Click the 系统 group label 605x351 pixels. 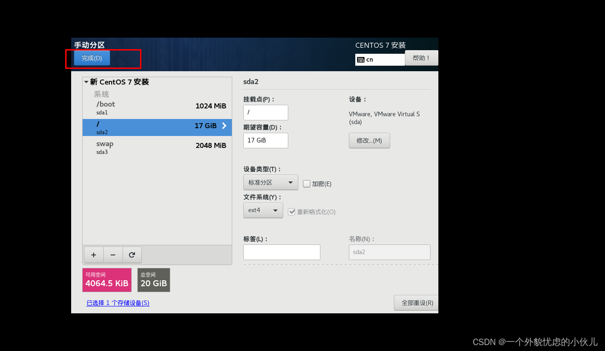[x=101, y=94]
